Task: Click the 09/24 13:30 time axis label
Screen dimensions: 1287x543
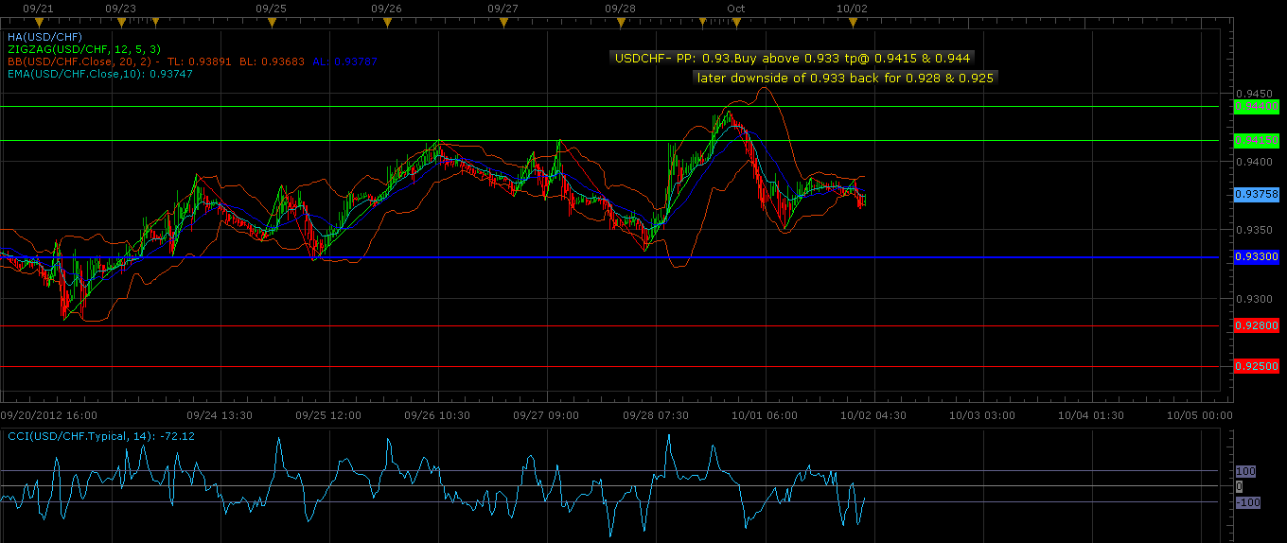Action: [219, 414]
